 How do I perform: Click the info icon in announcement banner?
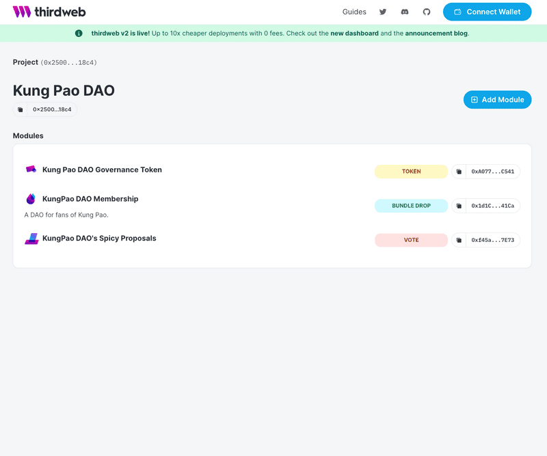pos(79,33)
